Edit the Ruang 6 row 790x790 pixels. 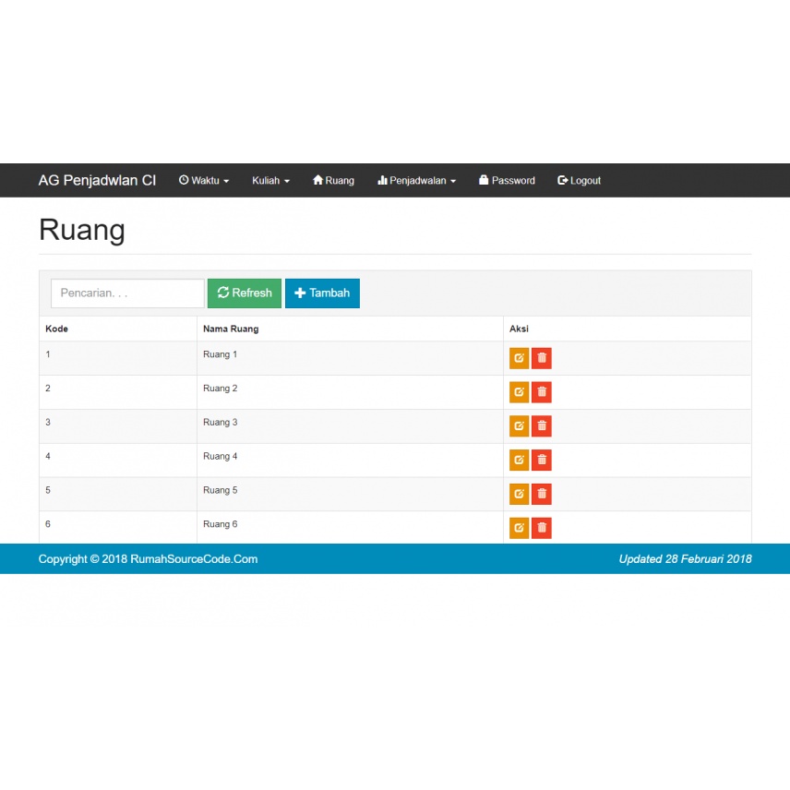[519, 528]
